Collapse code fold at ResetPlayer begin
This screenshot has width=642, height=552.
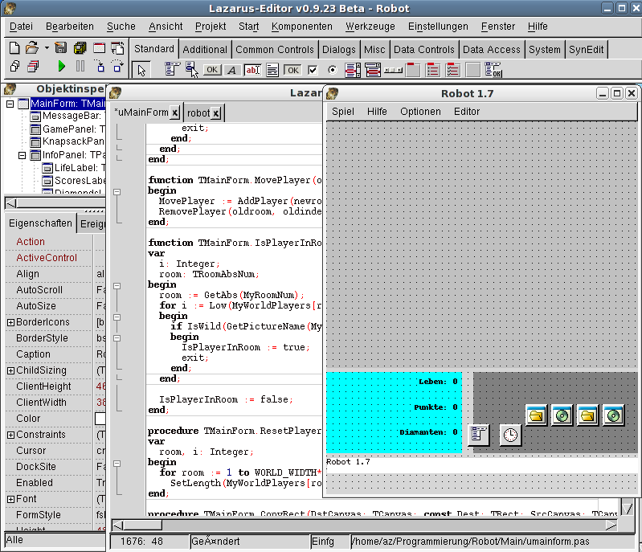[x=117, y=464]
